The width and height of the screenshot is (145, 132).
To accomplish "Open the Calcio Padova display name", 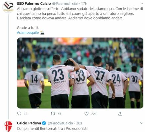I will coord(29,123).
